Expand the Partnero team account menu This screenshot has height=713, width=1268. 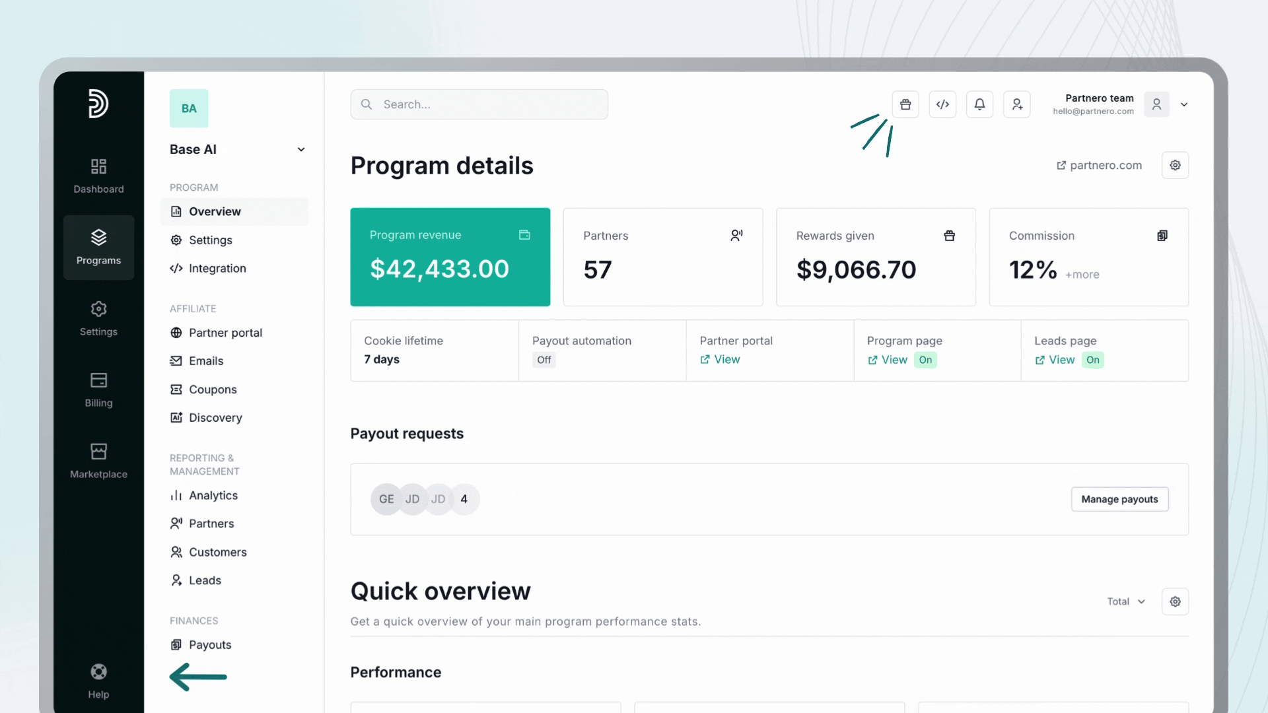click(x=1184, y=104)
